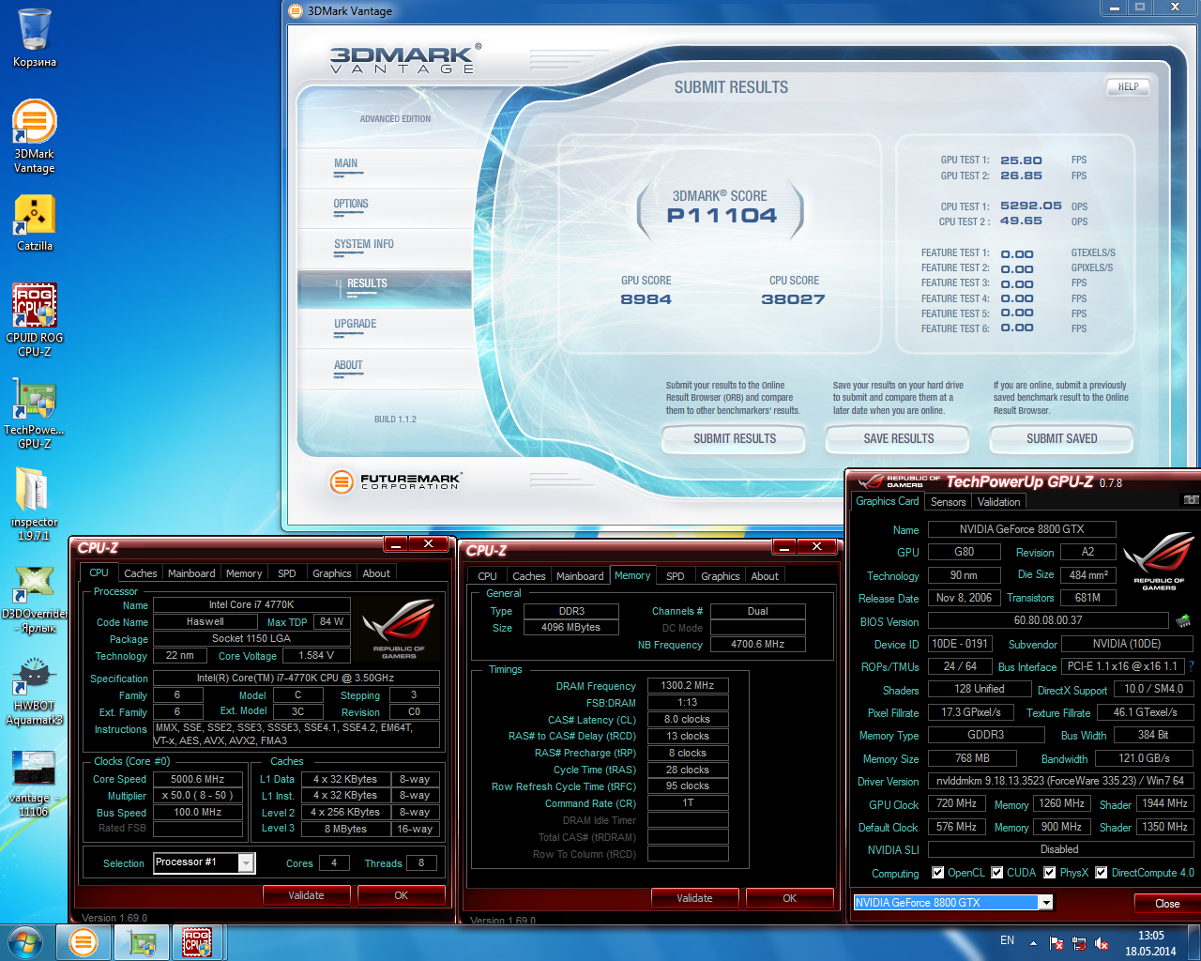Click the Action Center flag tray icon

tap(1057, 943)
